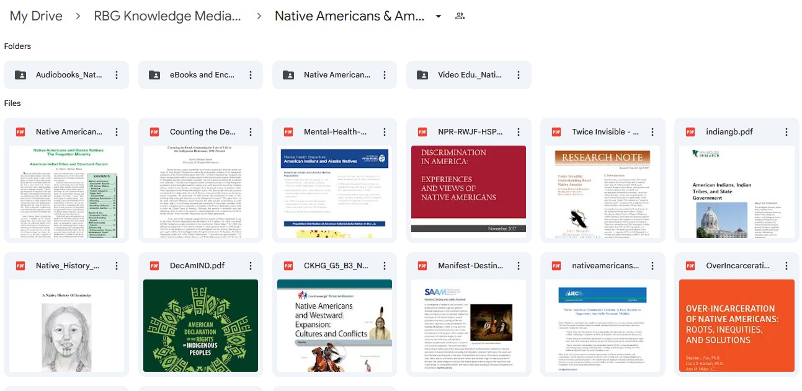Open American Declaration green thumbnail
802x391 pixels.
[x=200, y=325]
